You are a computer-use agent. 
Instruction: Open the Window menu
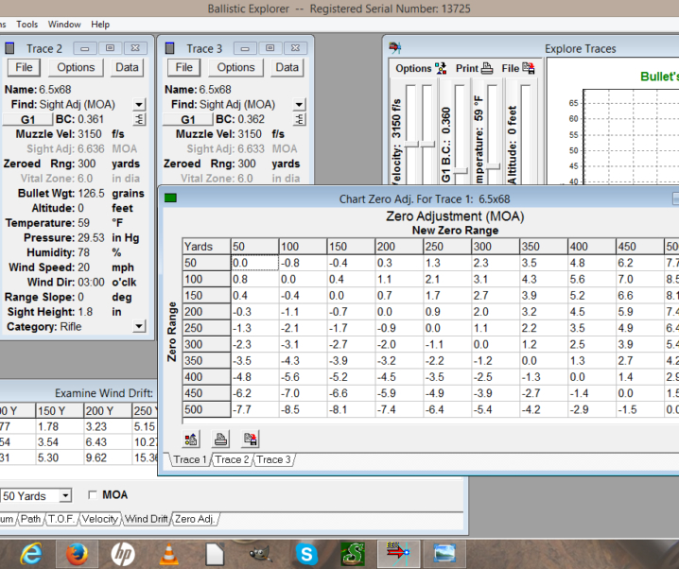tap(64, 24)
